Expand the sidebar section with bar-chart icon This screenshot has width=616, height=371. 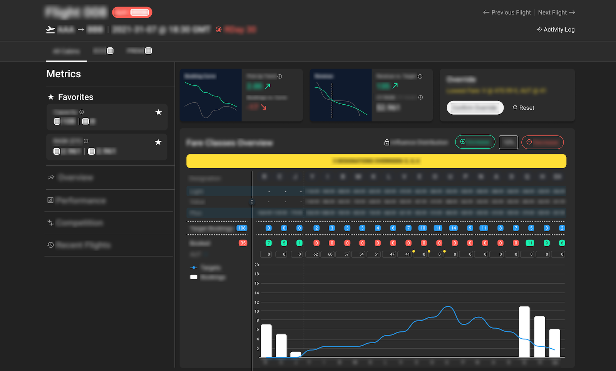(50, 200)
